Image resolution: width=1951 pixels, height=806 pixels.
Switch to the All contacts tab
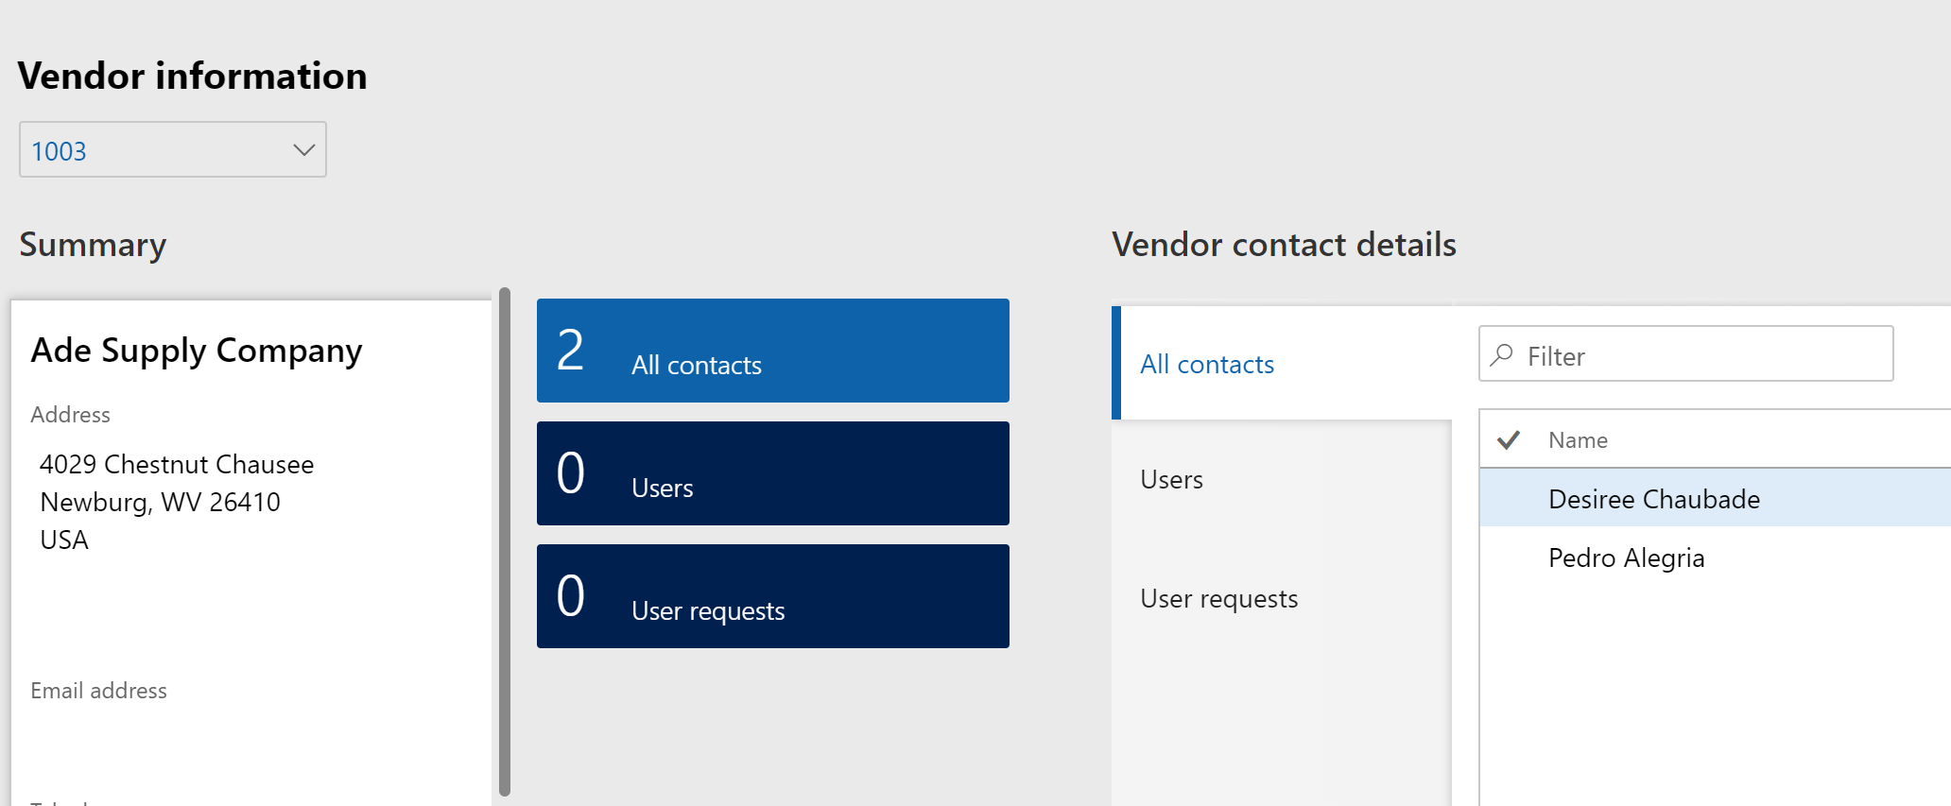point(1206,365)
